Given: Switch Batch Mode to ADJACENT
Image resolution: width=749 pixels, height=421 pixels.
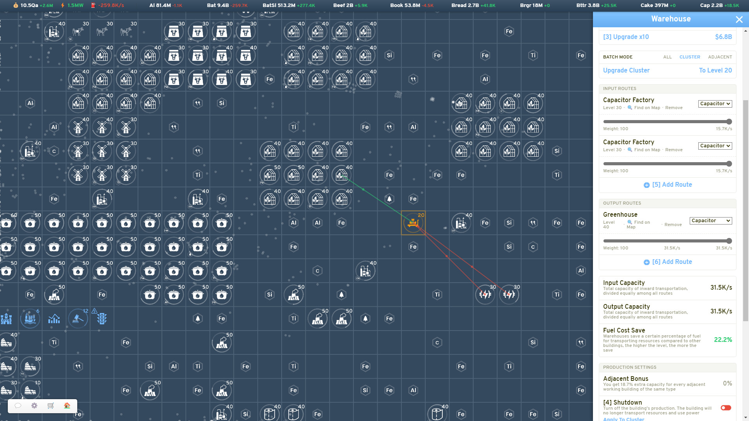Looking at the screenshot, I should (x=720, y=57).
